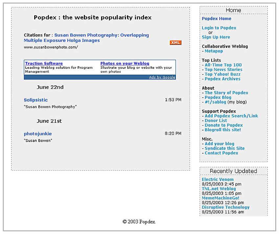Click the Collaborative Weblog section label
279x234 pixels.
[225, 46]
